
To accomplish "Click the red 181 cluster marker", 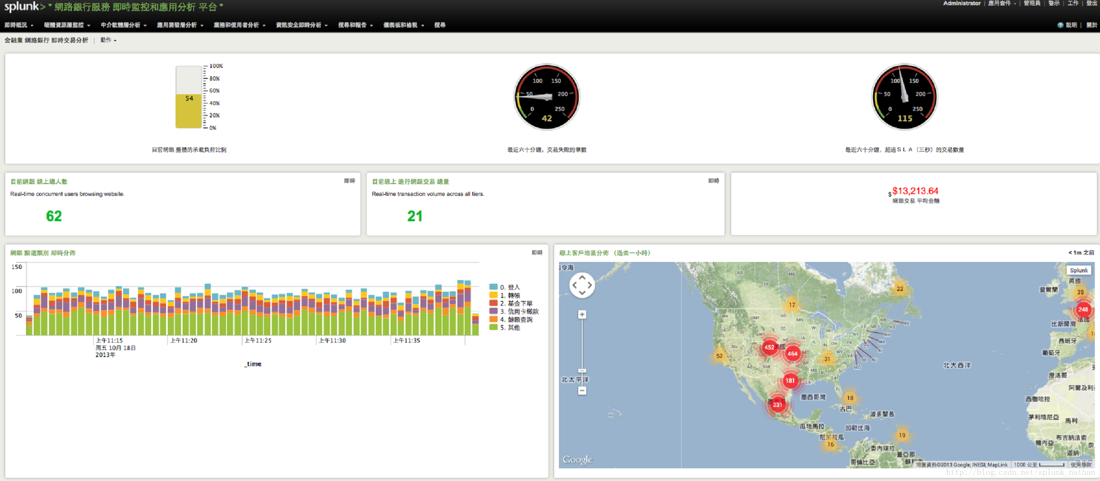I will coord(790,380).
